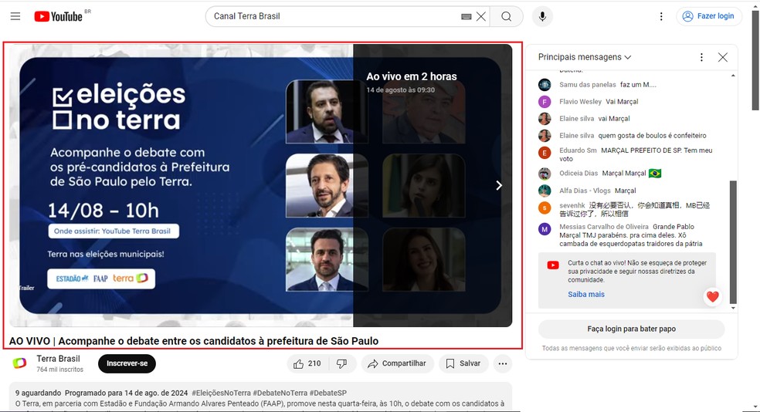Open Samu das panelas chat avatar
This screenshot has width=760, height=412.
click(545, 85)
